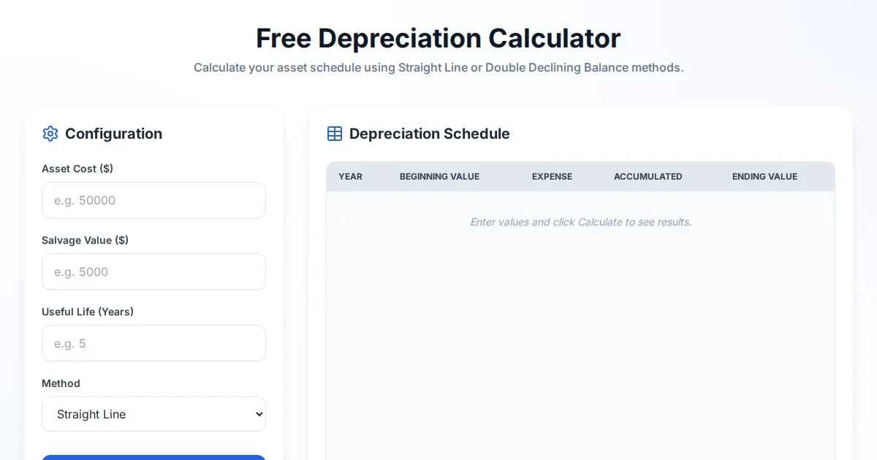Click the Depreciation Schedule heading text

click(x=429, y=134)
